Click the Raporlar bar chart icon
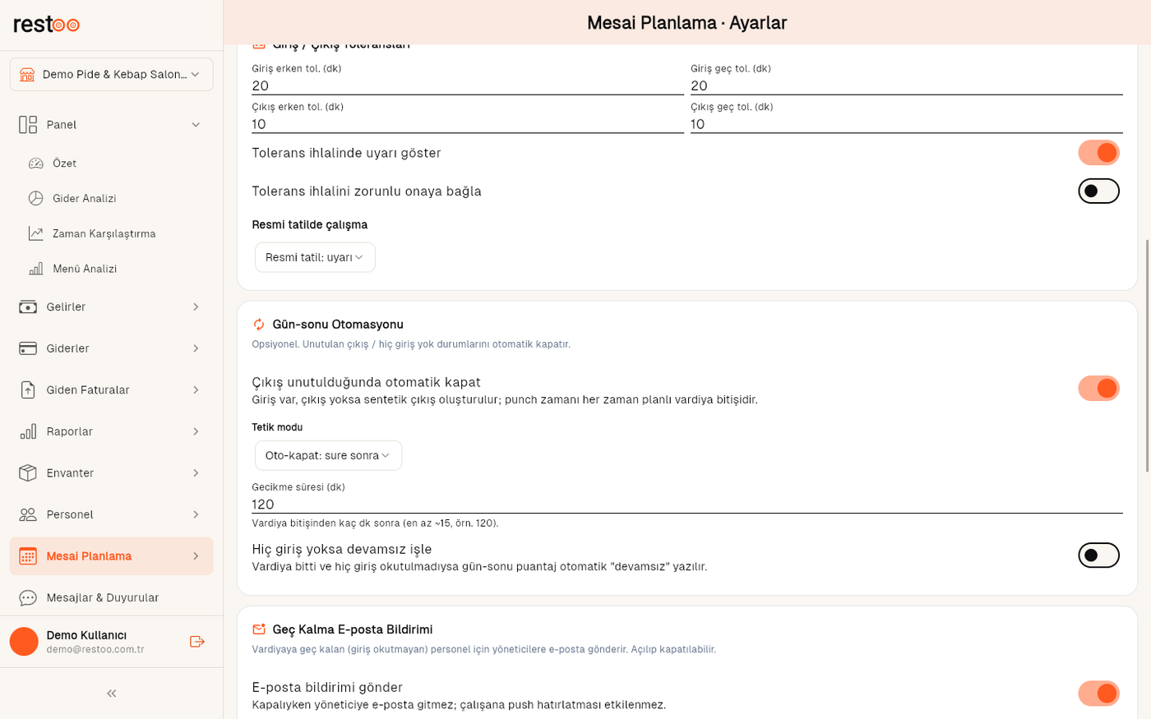The image size is (1151, 719). [28, 431]
